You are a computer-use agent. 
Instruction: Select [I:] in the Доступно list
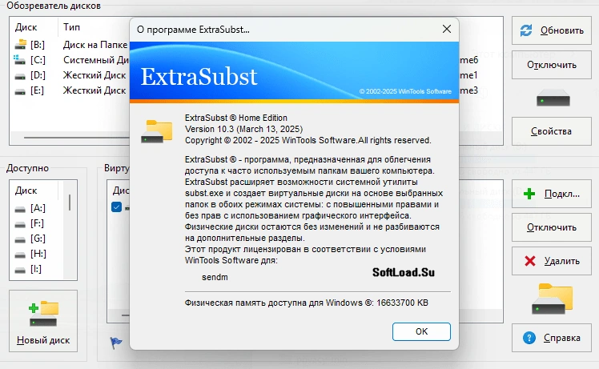point(36,269)
